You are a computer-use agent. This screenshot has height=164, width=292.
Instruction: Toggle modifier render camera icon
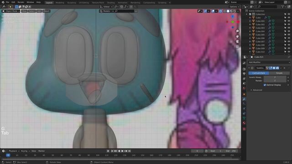277,68
